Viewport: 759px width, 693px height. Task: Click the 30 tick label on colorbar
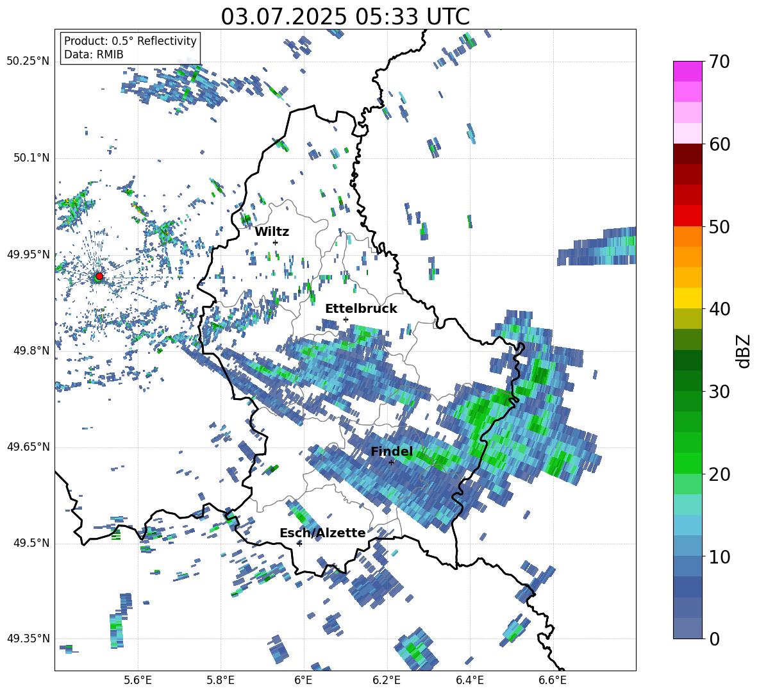(719, 392)
